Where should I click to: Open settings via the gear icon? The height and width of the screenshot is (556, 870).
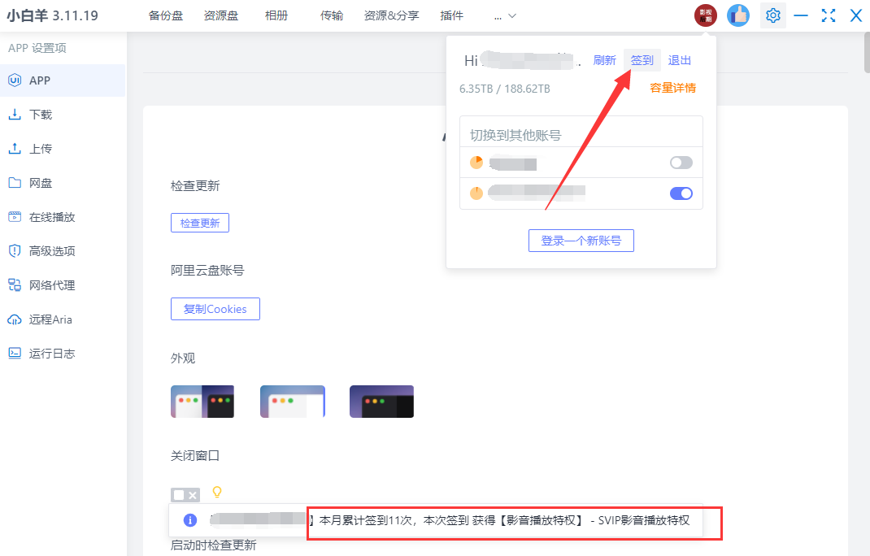click(x=773, y=15)
